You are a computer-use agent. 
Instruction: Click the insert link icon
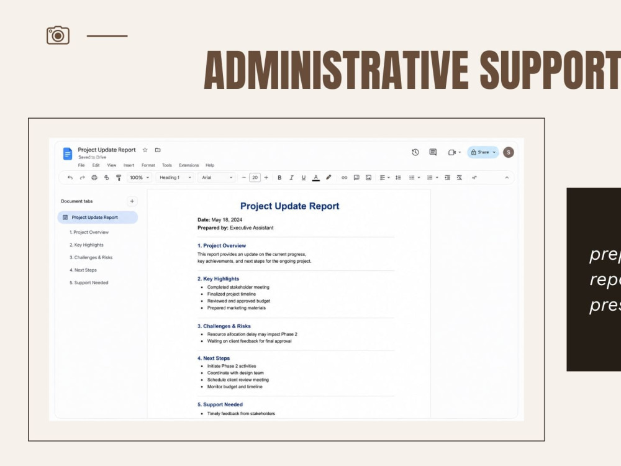(x=344, y=178)
